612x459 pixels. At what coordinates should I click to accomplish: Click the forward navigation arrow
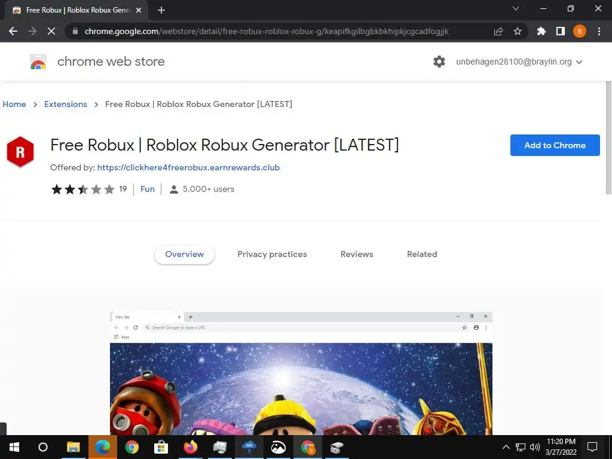pyautogui.click(x=32, y=31)
